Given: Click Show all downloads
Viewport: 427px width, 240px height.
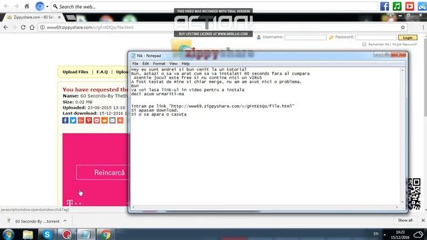Looking at the screenshot, I should pyautogui.click(x=405, y=221).
